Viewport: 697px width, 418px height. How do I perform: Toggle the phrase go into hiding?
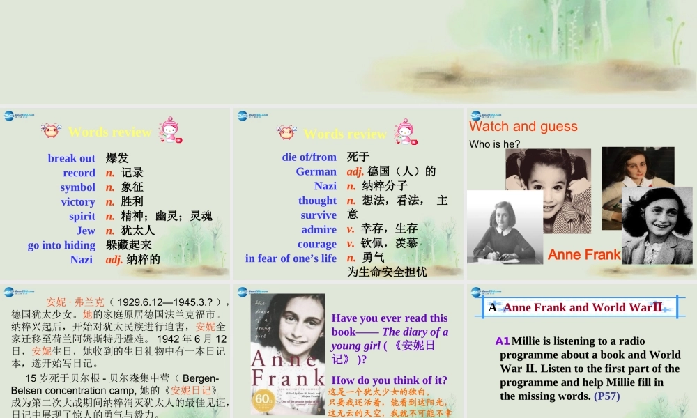click(61, 245)
